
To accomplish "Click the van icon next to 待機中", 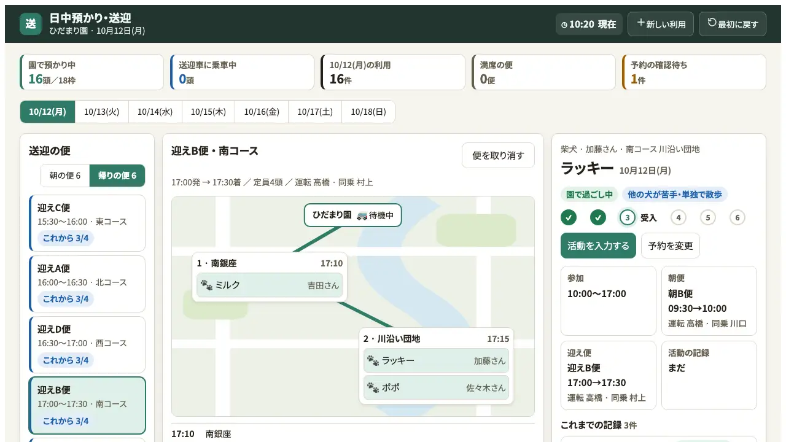I will (362, 215).
